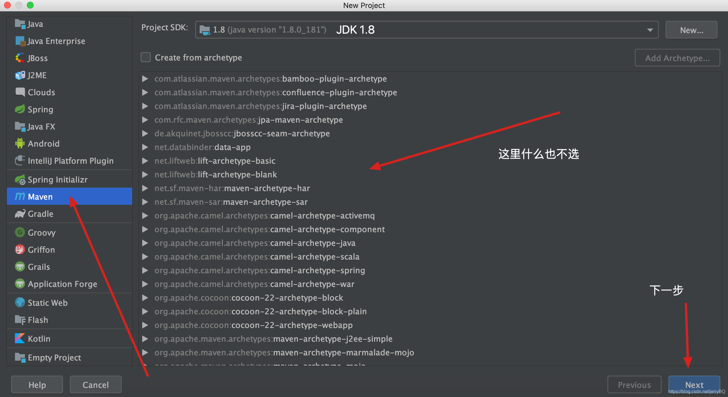Enable Create from archetype checkbox
Image resolution: width=728 pixels, height=397 pixels.
[x=146, y=57]
